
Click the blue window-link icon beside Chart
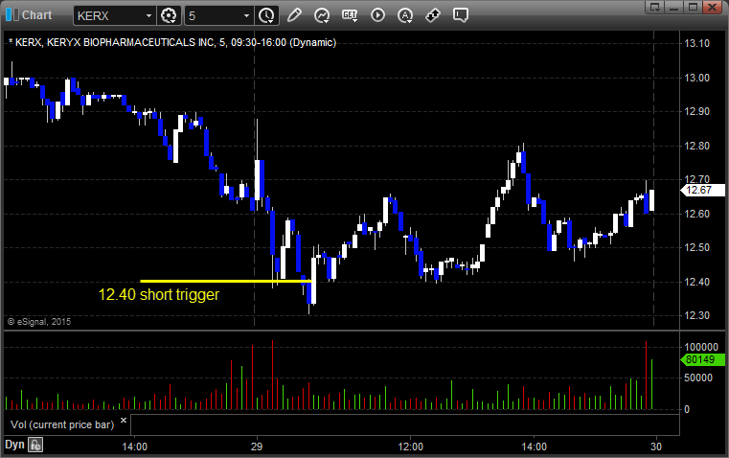(x=12, y=15)
